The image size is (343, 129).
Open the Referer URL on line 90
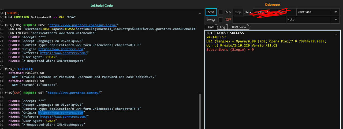(64, 117)
